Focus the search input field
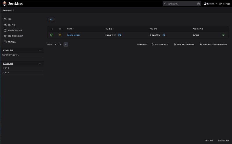Image resolution: width=232 pixels, height=144 pixels. pos(182,4)
